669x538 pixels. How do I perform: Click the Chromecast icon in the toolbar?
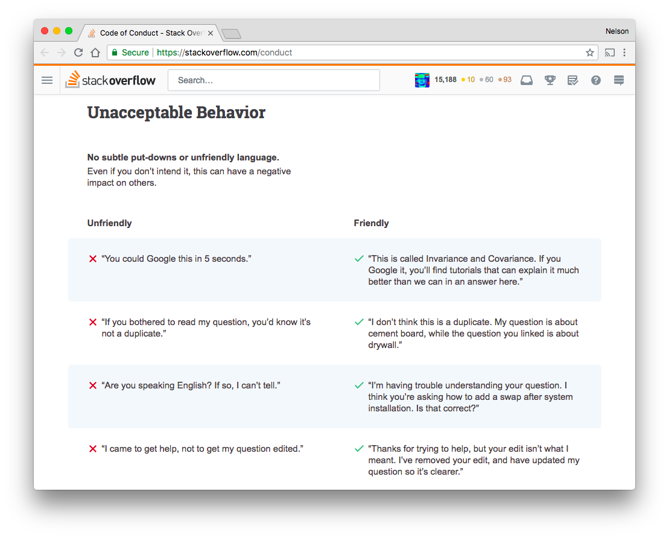coord(609,52)
